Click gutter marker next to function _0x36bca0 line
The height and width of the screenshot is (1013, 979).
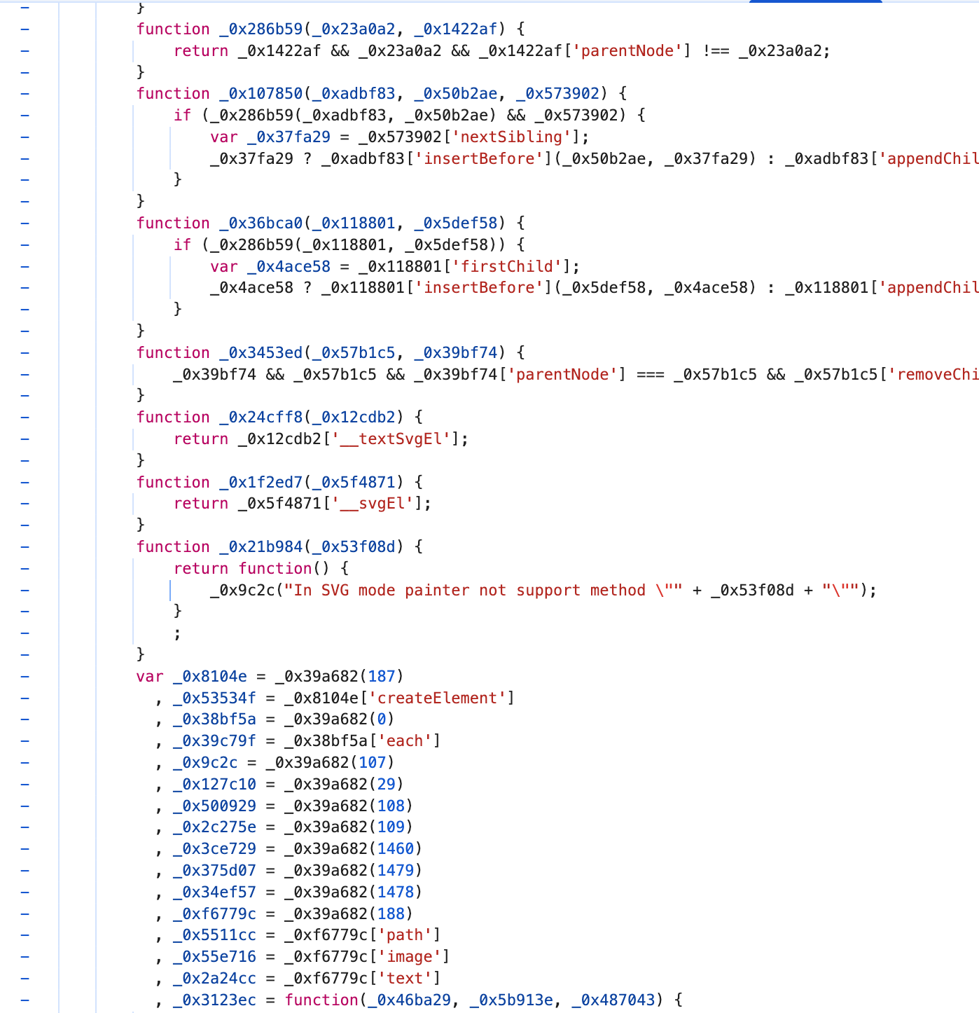tap(25, 223)
